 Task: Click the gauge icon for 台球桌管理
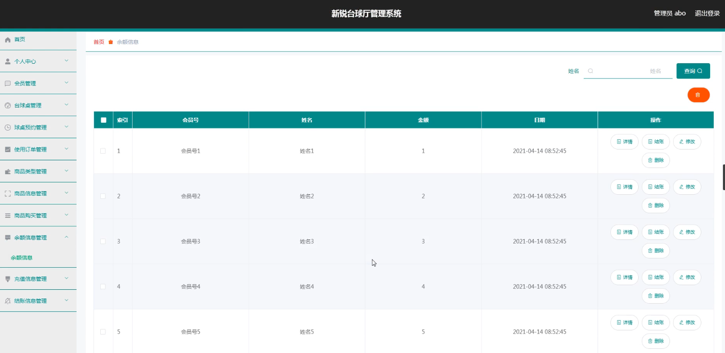[8, 105]
